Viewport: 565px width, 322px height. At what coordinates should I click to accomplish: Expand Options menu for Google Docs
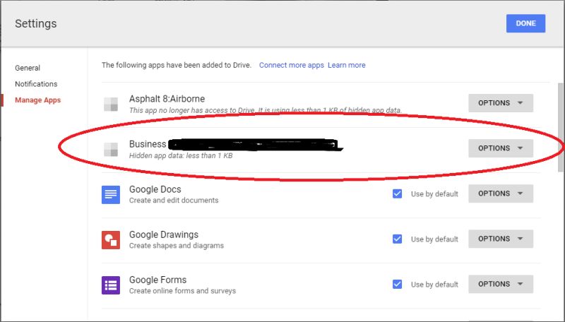(x=501, y=193)
